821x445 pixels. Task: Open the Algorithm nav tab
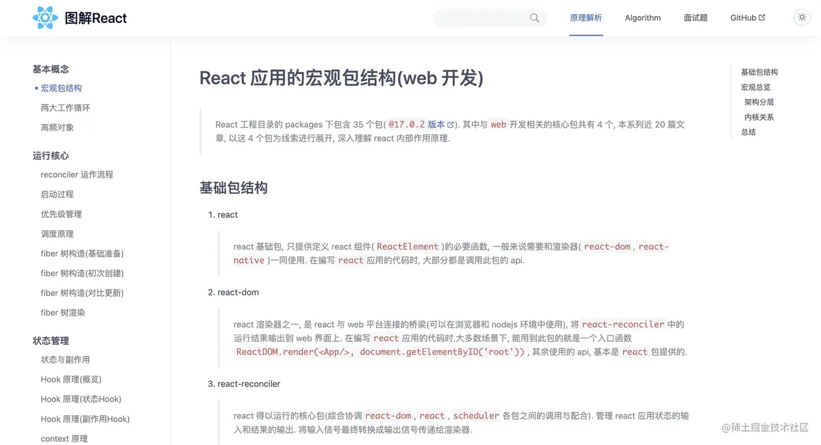[x=643, y=18]
